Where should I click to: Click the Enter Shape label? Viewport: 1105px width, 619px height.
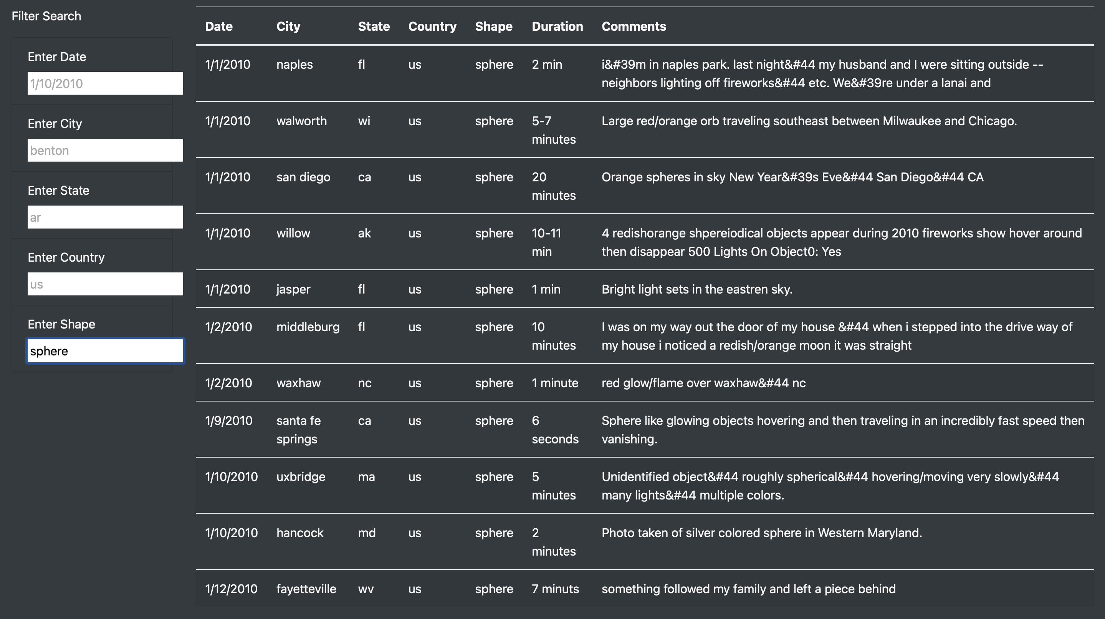pyautogui.click(x=61, y=325)
